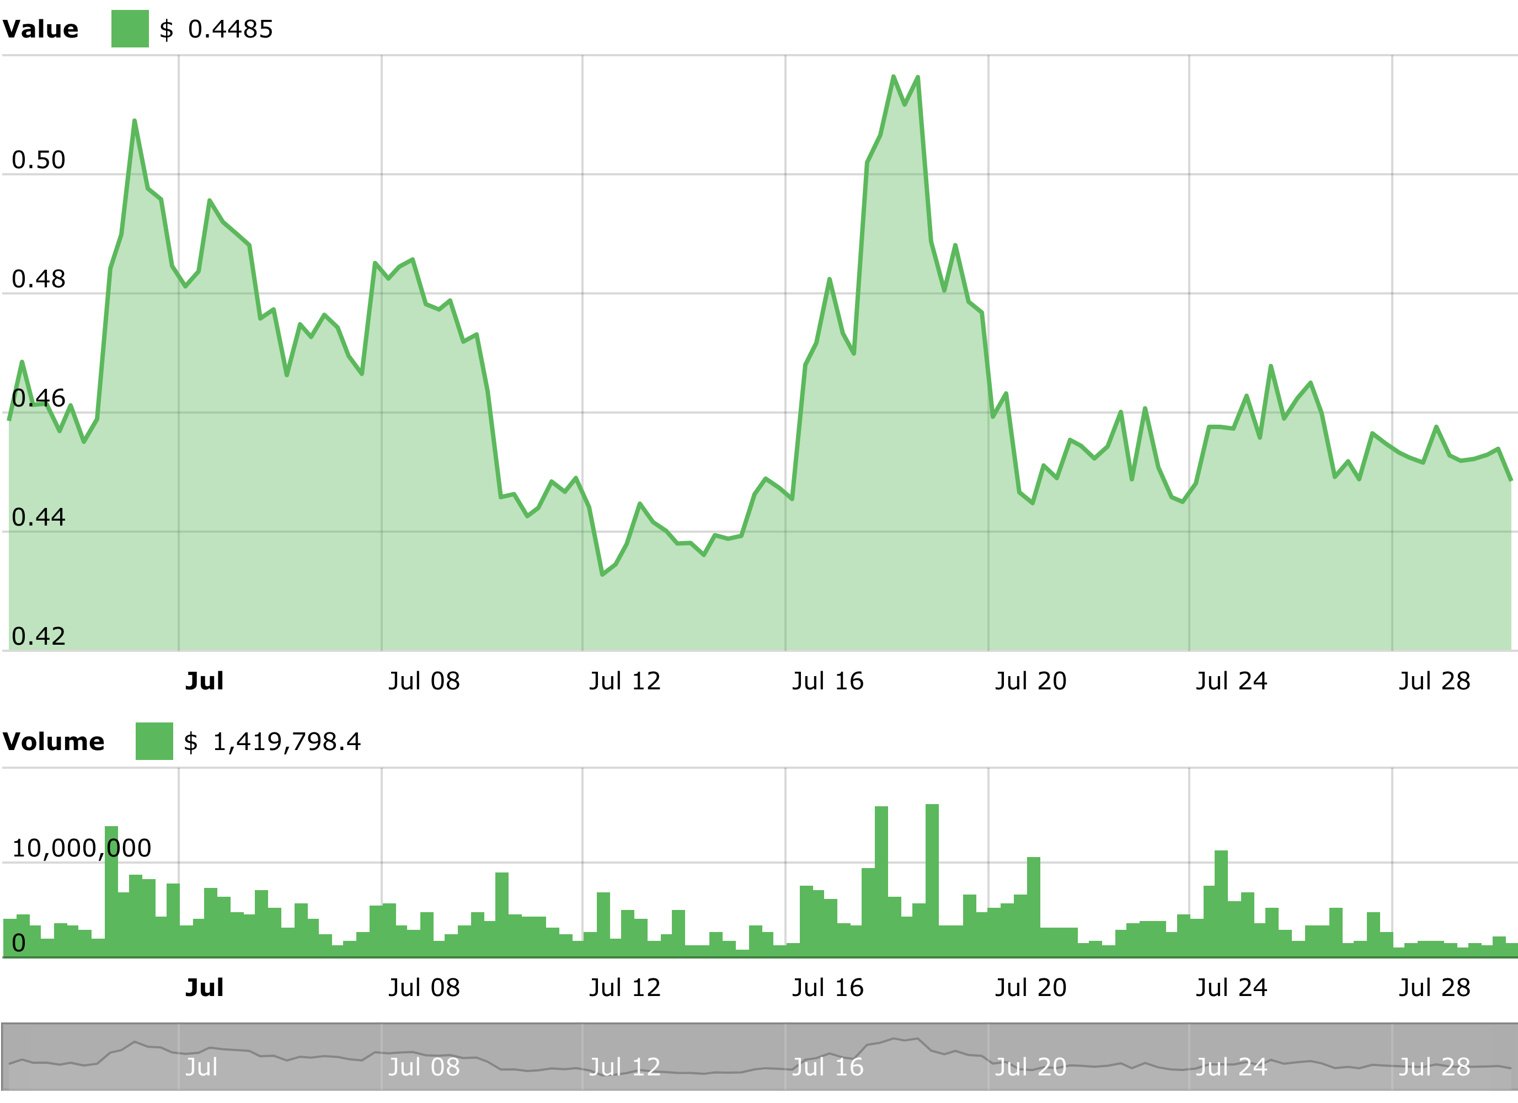Click the Jul 16 label under volume chart
Screen dimensions: 1518x1103
(828, 987)
